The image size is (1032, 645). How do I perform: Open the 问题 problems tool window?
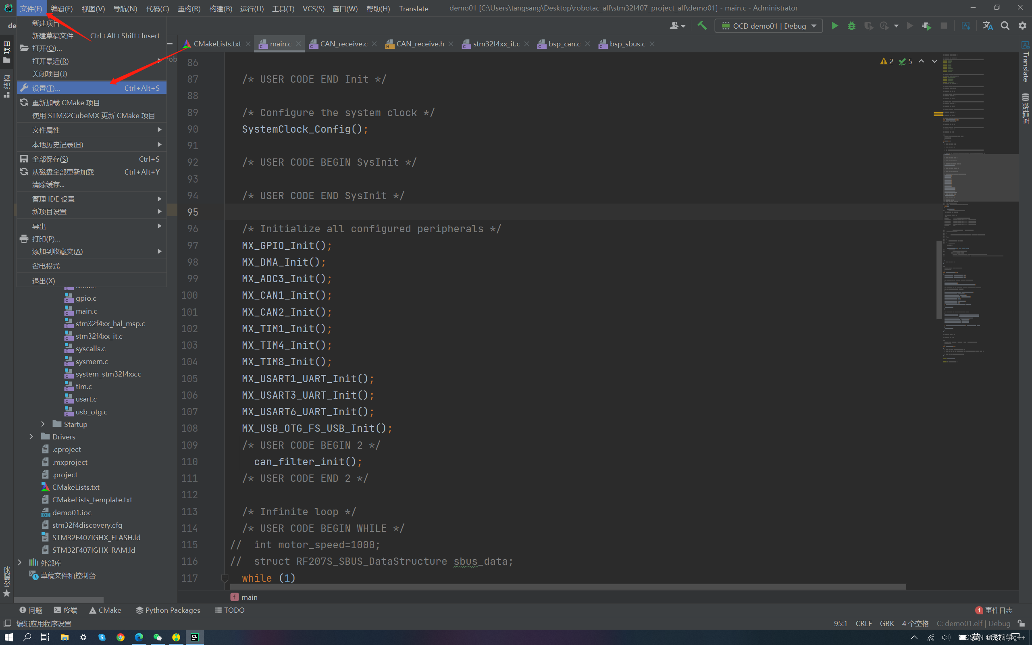point(31,610)
